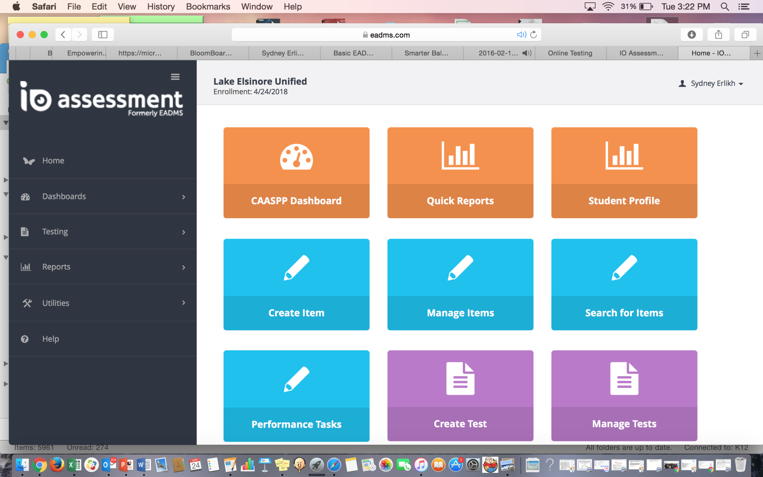Click the eadms.com address bar
The height and width of the screenshot is (477, 763).
386,35
